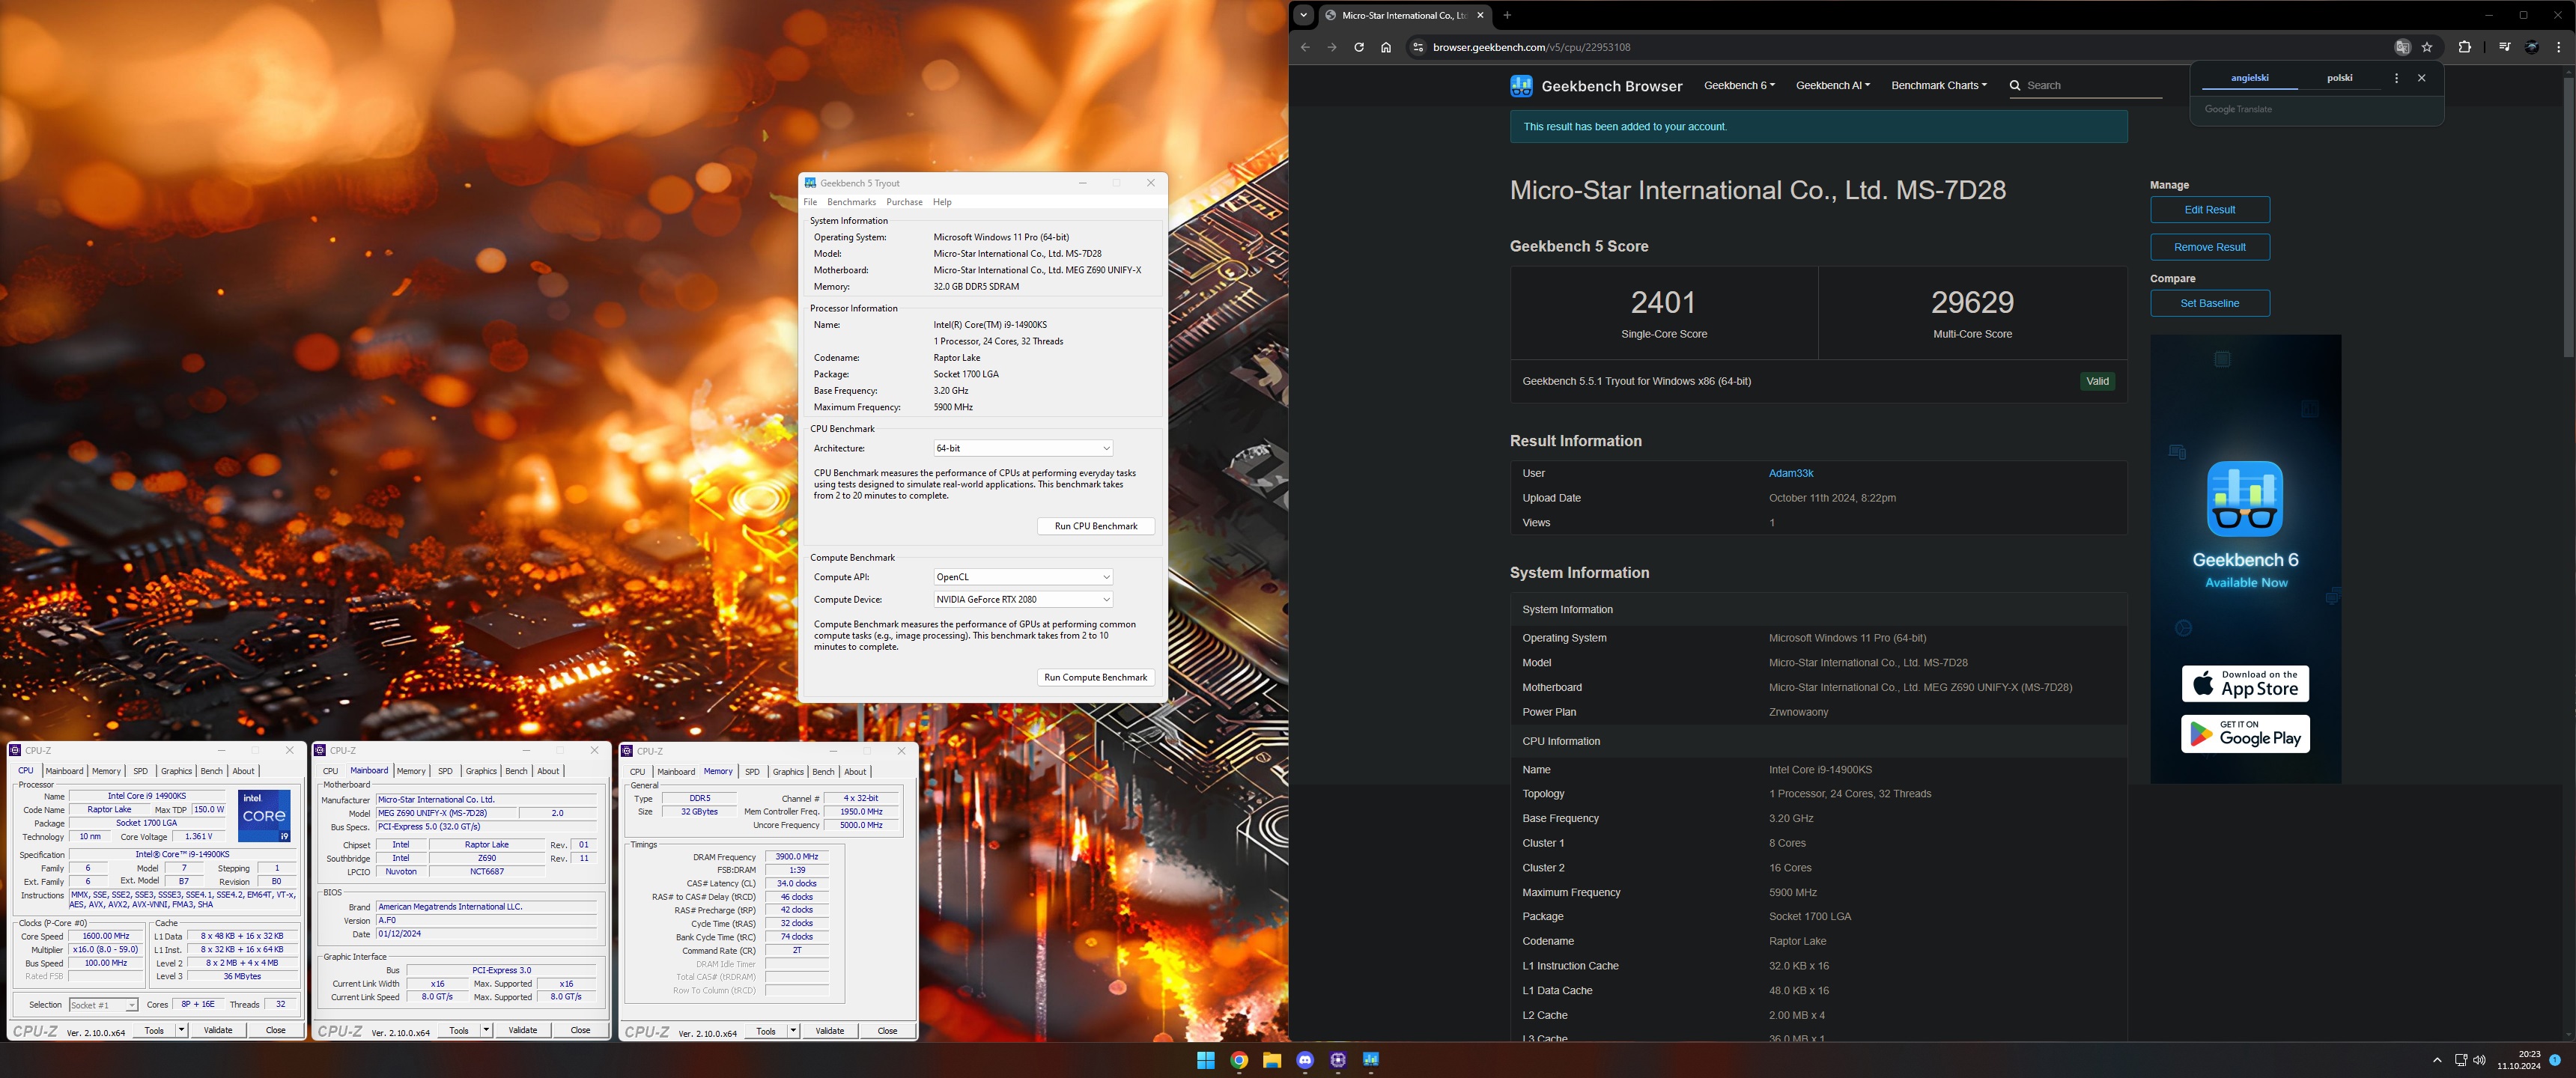Click Run Compute Benchmark button
Screen dimensions: 2576x1078
pyautogui.click(x=1096, y=678)
